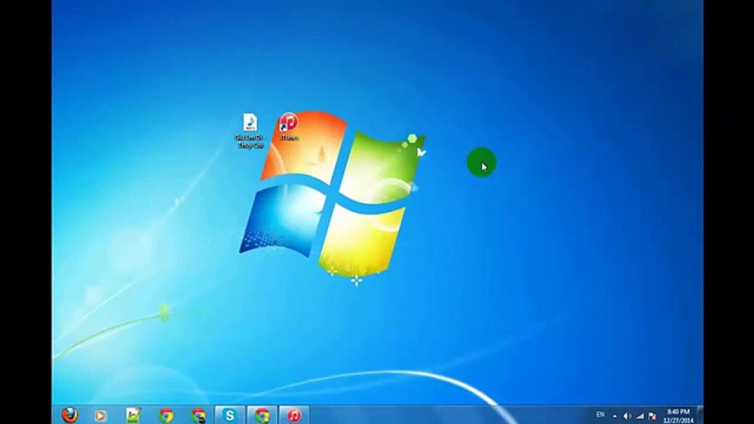Launch Windows Media Player from the taskbar
The image size is (754, 424).
pos(101,416)
